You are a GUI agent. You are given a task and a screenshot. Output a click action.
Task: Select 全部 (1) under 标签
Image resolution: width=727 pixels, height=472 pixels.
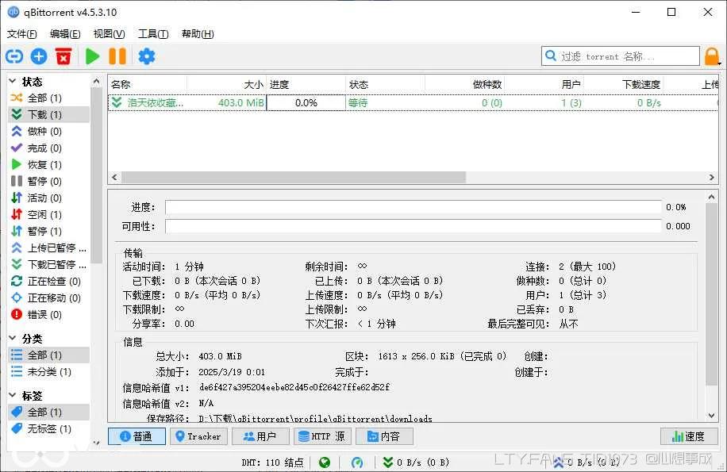[48, 412]
